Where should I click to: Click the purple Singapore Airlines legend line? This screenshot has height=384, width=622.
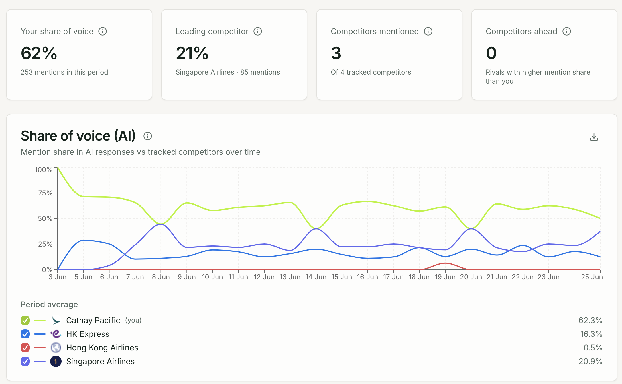pos(40,361)
